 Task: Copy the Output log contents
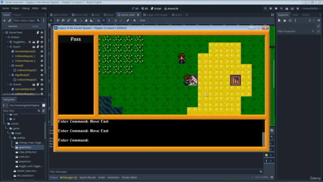click(x=272, y=130)
